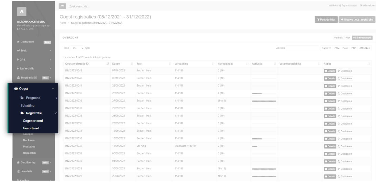
Task: Open the rows-per-page dropdown showing 25
Action: point(77,48)
